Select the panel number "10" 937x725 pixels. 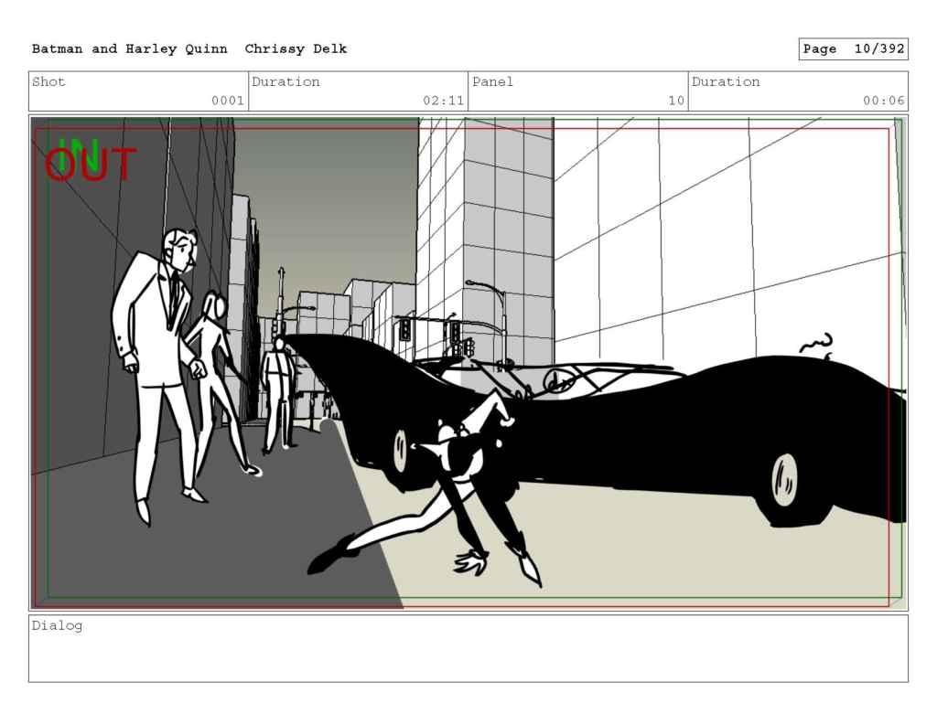click(x=676, y=101)
